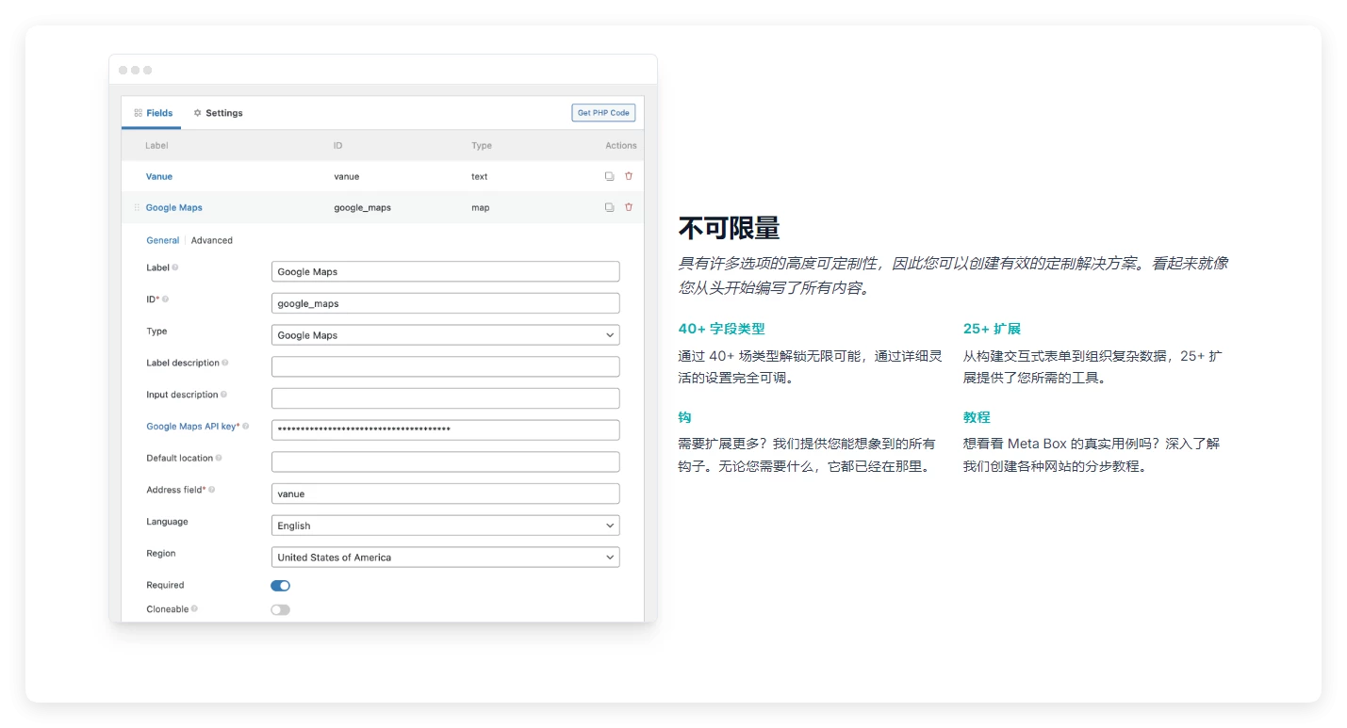Switch to the Advanced tab

(x=211, y=240)
